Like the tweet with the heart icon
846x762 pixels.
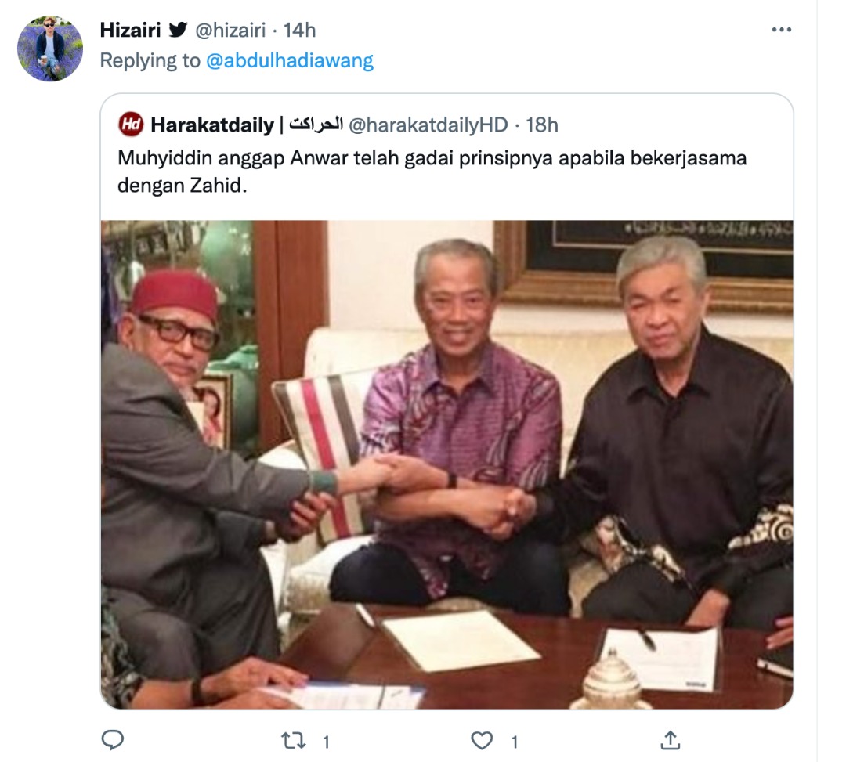pyautogui.click(x=482, y=740)
